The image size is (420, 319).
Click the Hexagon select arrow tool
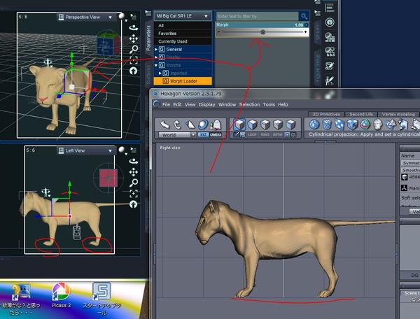(x=164, y=125)
